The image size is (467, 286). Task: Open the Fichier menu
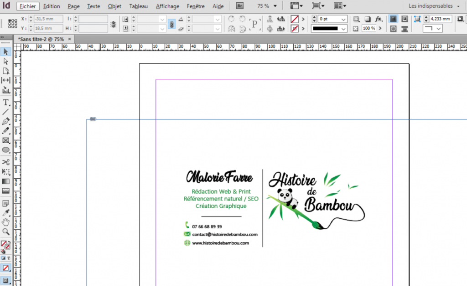click(27, 6)
